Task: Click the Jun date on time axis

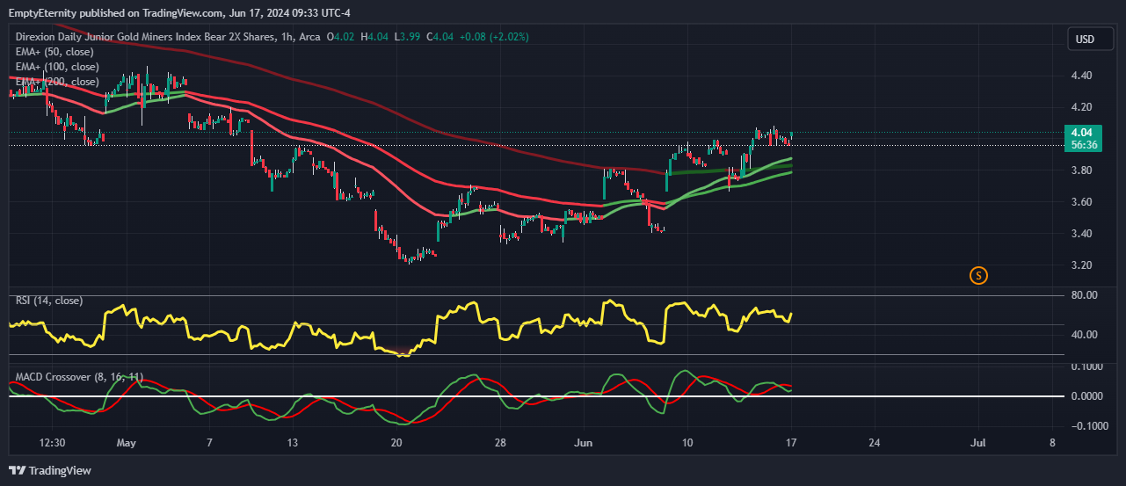Action: click(583, 442)
